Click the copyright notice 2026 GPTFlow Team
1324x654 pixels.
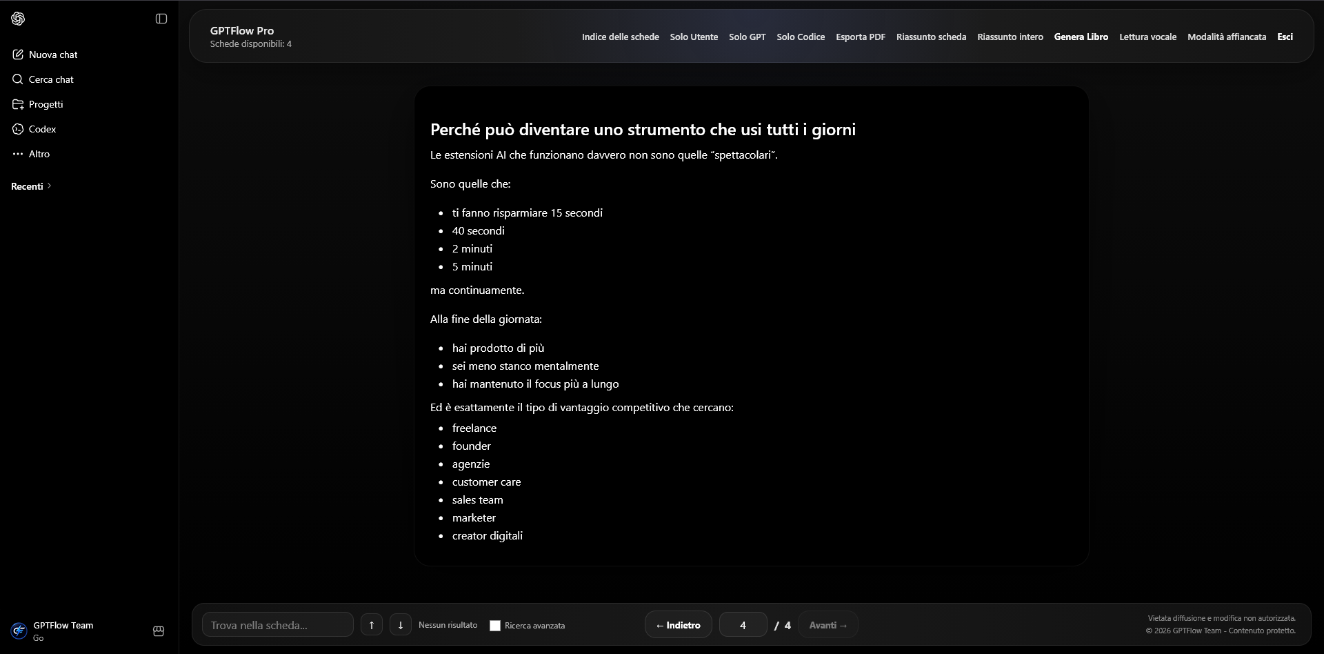click(1221, 631)
